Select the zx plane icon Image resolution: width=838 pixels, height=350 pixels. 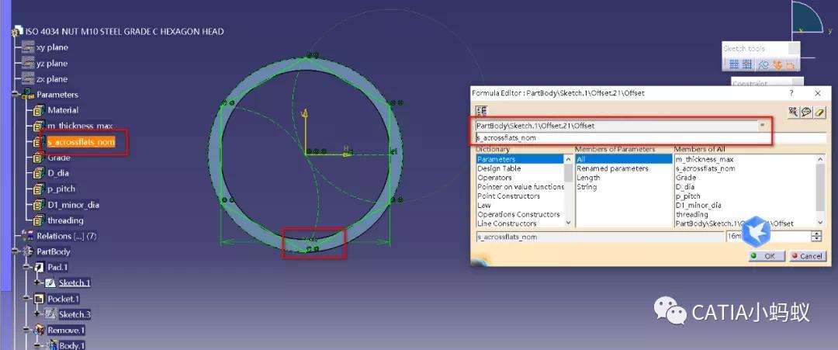(29, 78)
